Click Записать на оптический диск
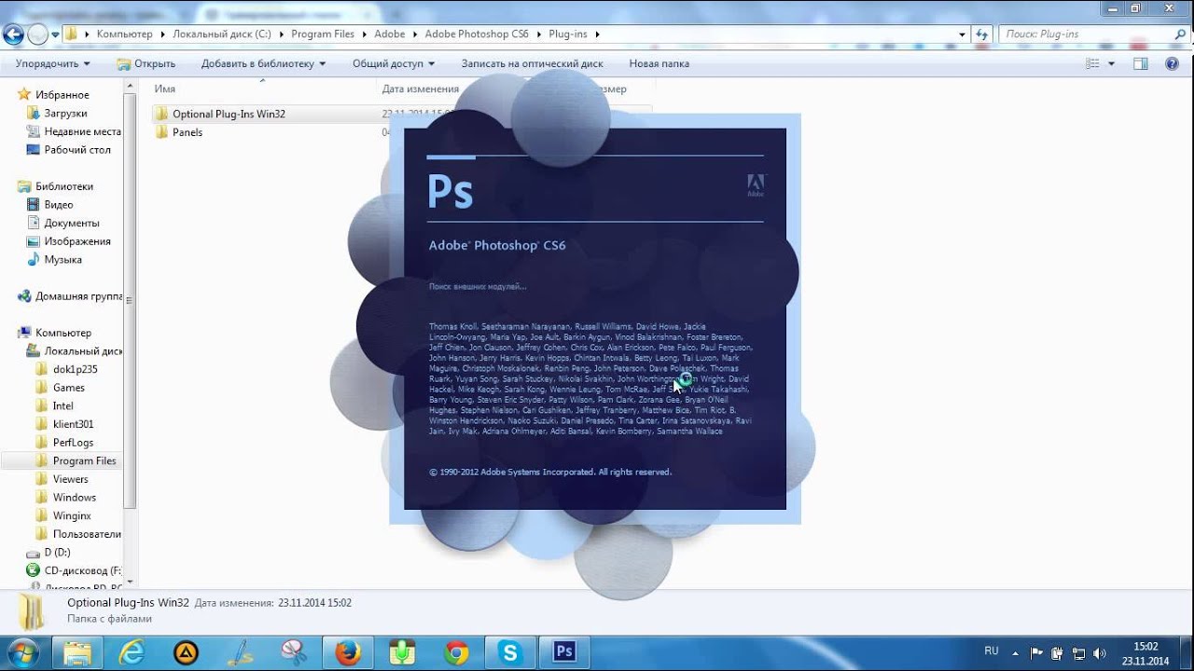Screen dimensions: 1194x671 pyautogui.click(x=532, y=63)
